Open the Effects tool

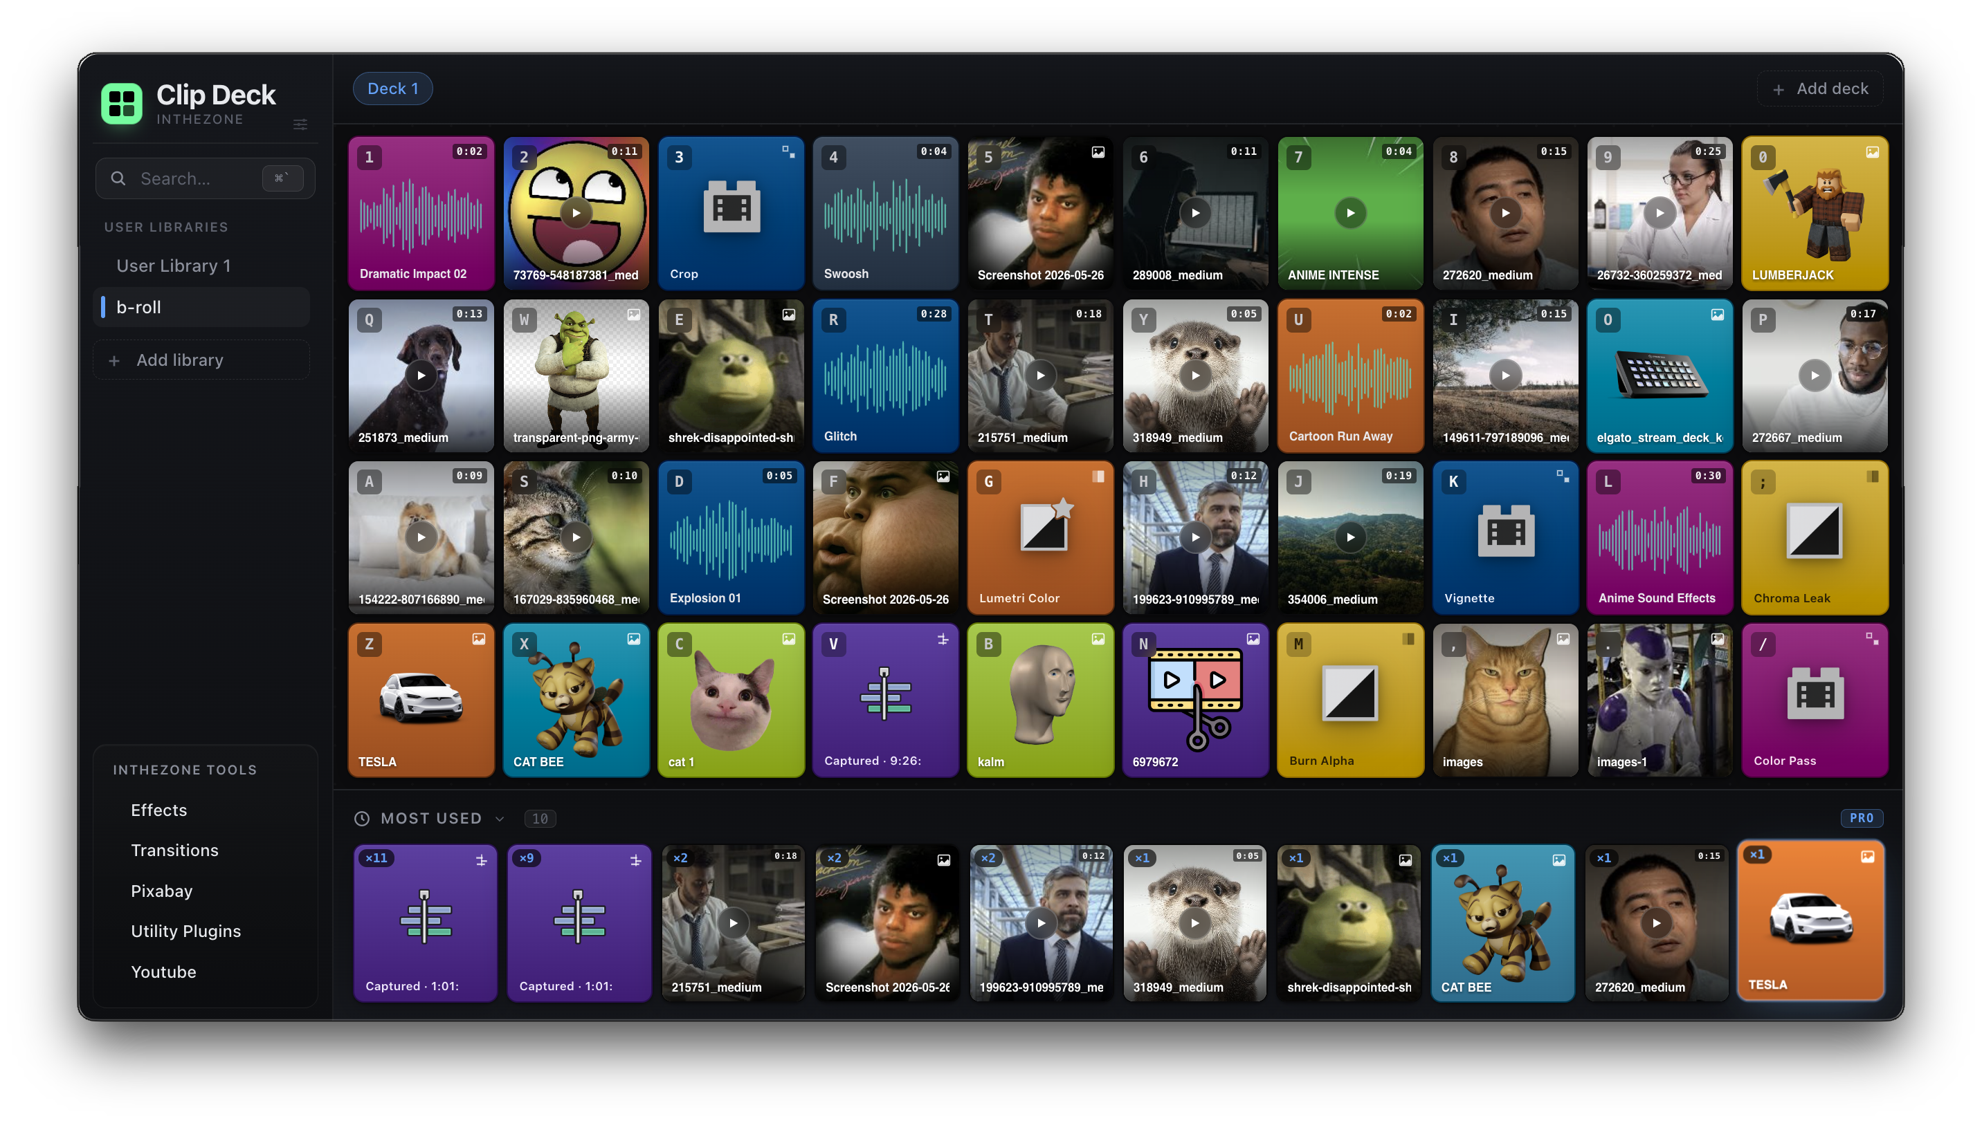point(159,810)
